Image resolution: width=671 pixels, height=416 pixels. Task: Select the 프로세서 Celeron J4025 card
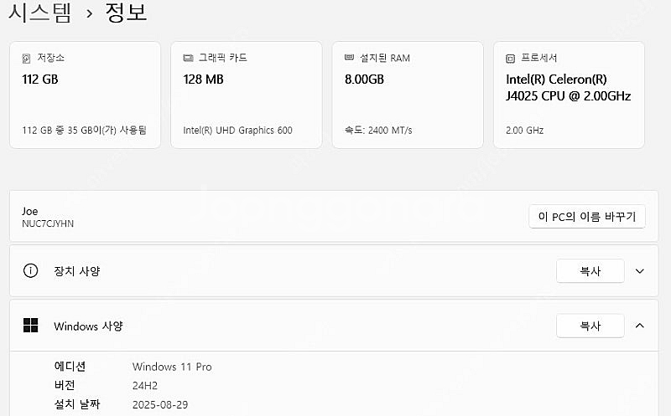coord(569,95)
